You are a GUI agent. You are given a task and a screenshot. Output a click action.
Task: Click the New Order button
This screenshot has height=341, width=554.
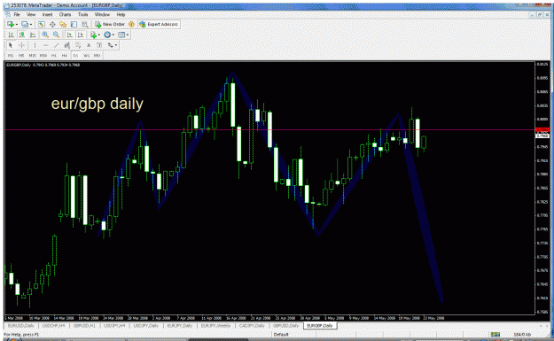[110, 25]
